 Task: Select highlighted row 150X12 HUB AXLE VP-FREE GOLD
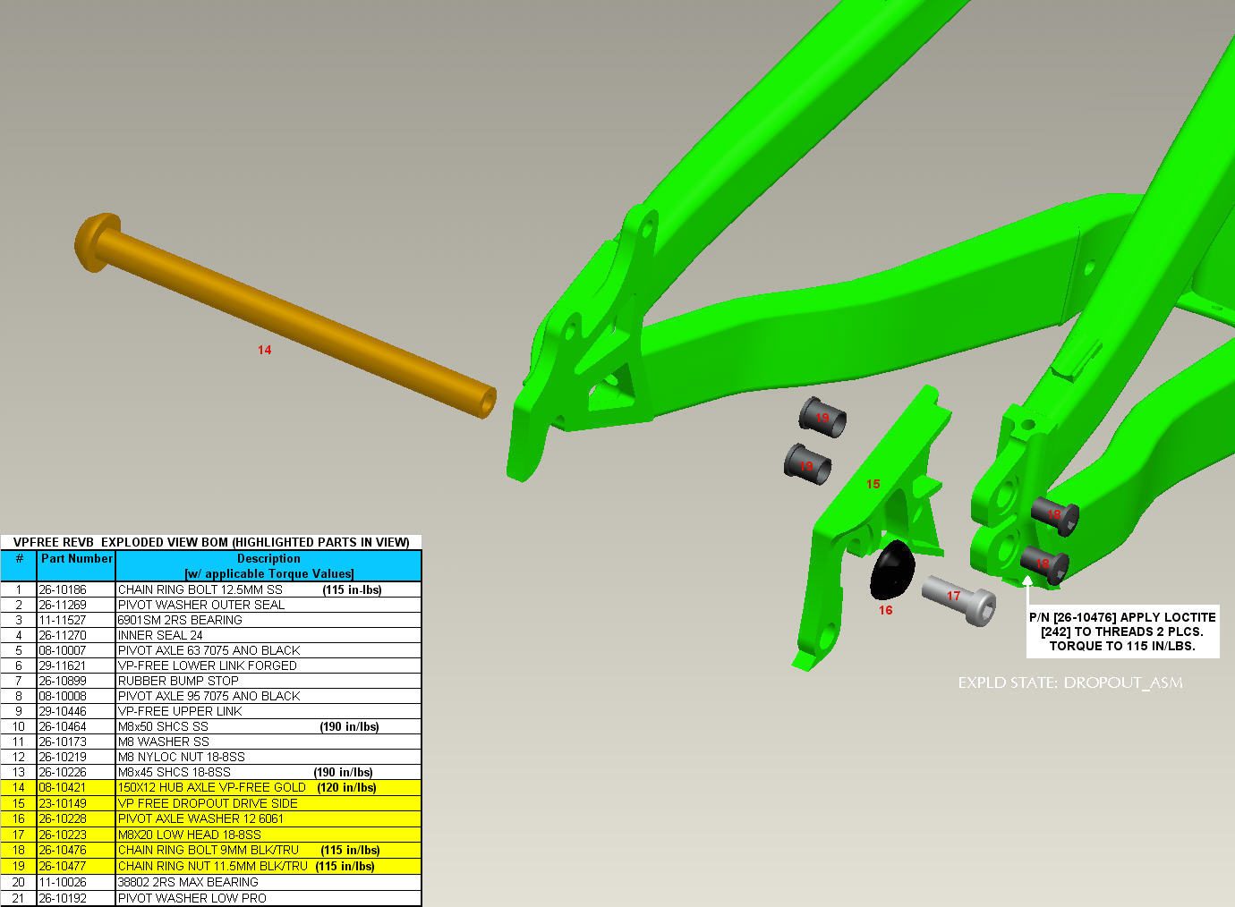212,788
